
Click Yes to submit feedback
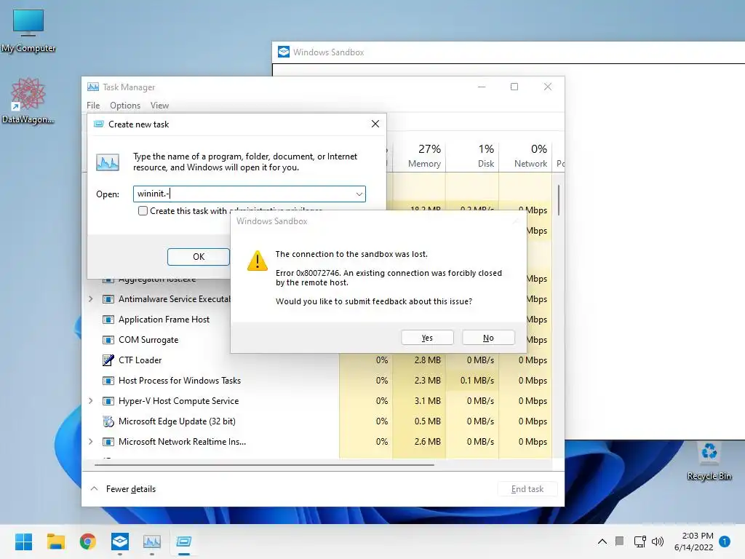coord(427,338)
